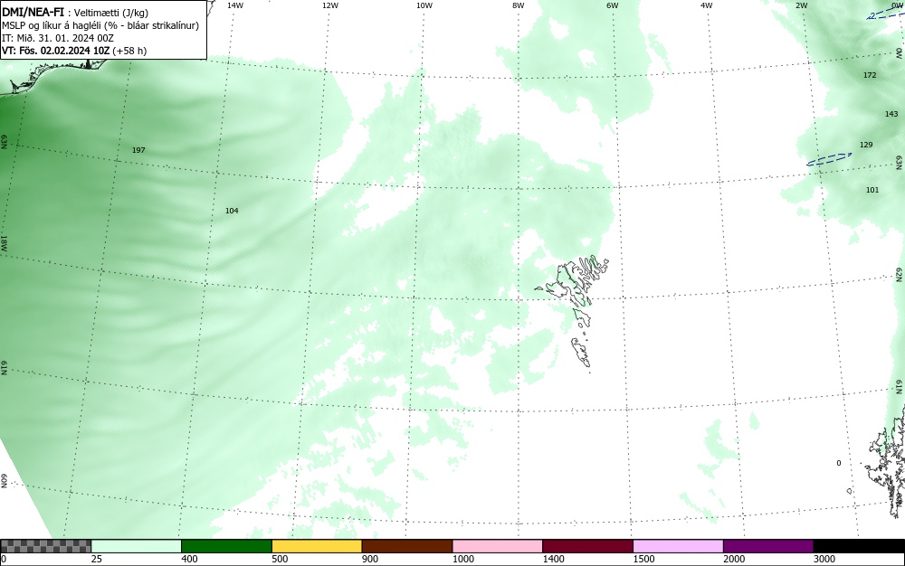Screen dimensions: 905x566
Task: Click the 8W longitude label
Action: click(x=519, y=5)
